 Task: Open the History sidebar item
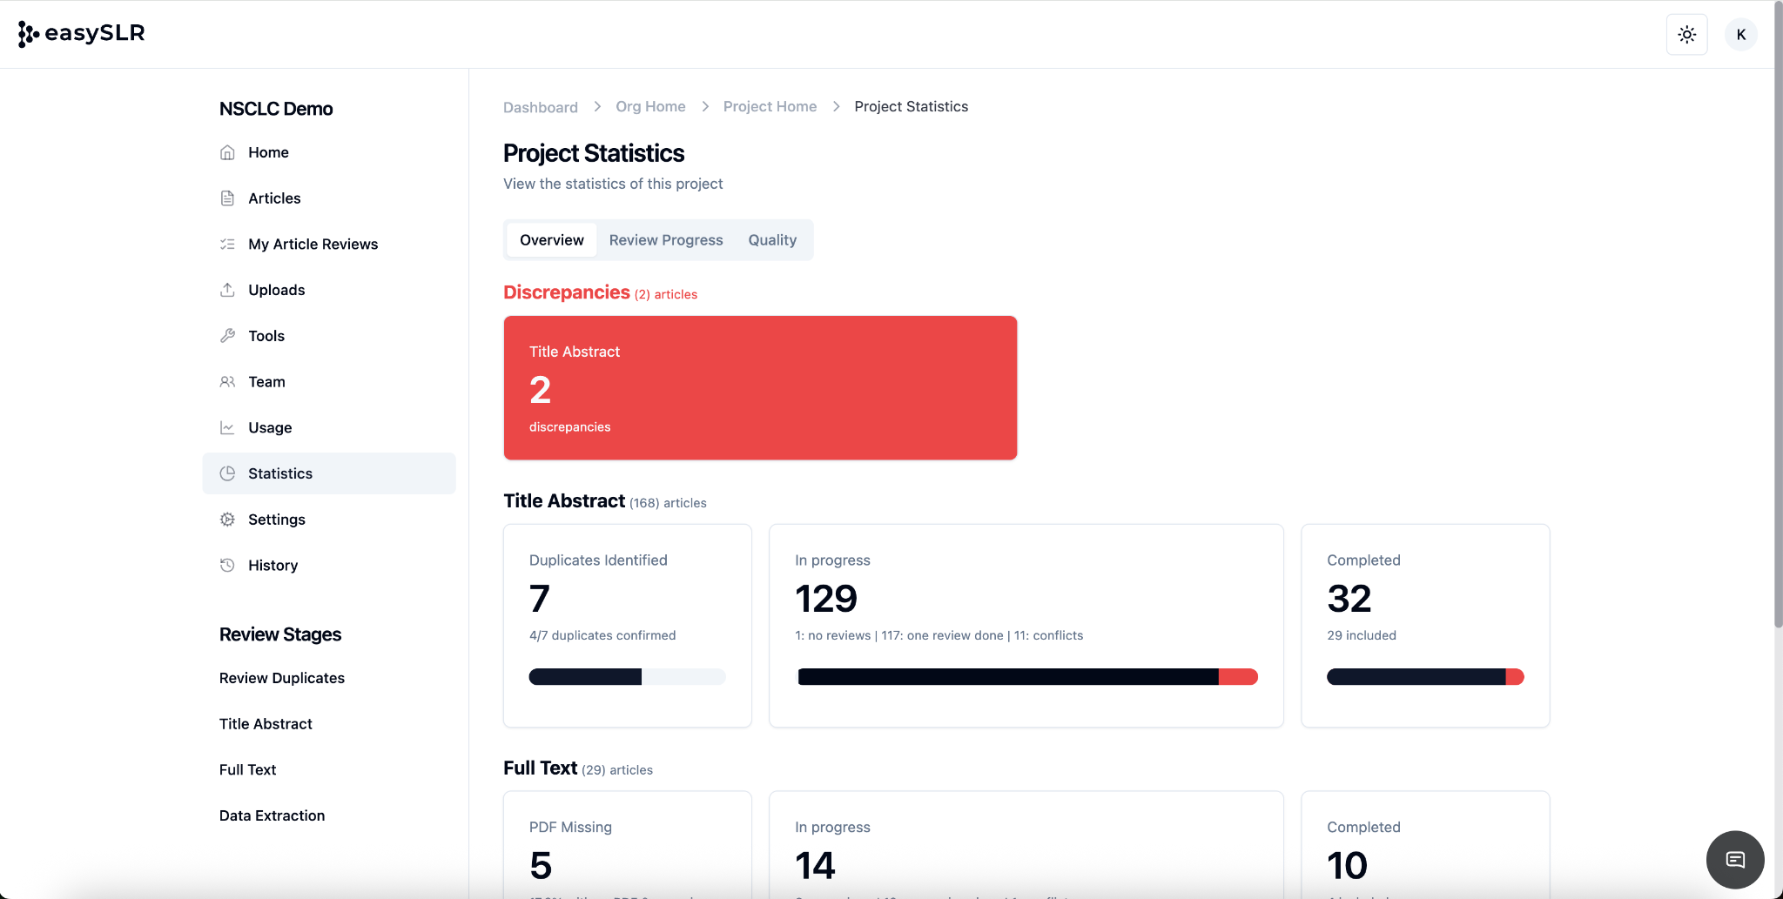272,566
